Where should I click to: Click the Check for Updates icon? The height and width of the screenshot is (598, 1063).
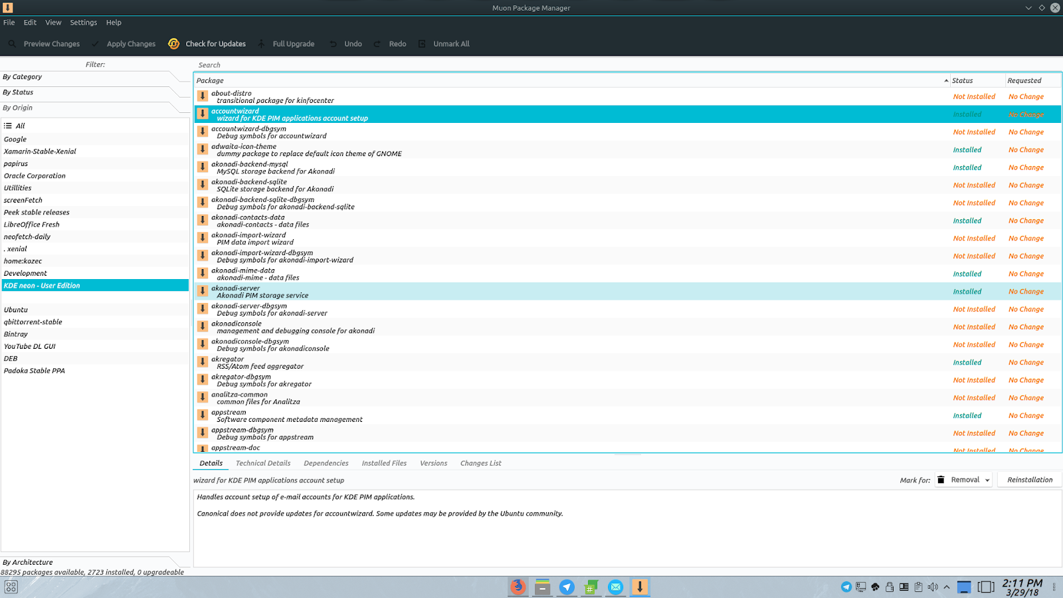coord(173,43)
